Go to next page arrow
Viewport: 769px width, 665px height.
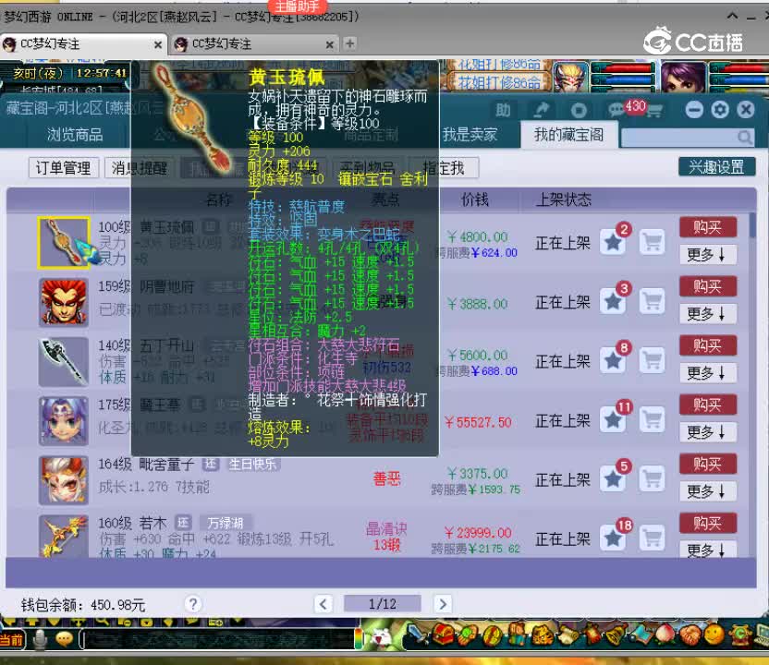pos(443,604)
